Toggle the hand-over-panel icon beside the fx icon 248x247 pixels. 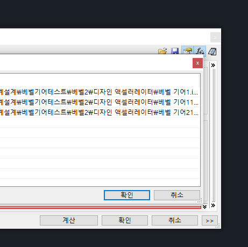click(187, 51)
